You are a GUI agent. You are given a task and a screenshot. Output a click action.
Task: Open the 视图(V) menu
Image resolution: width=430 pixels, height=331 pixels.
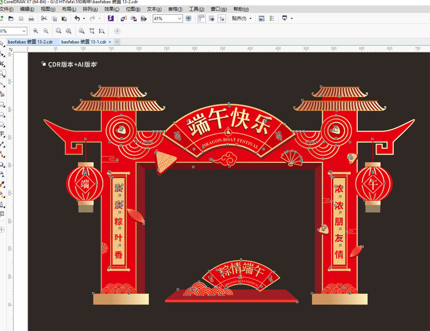point(48,9)
